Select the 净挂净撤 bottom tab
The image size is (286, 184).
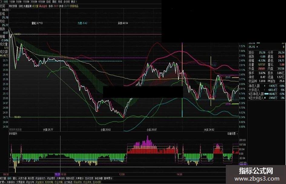coord(99,178)
